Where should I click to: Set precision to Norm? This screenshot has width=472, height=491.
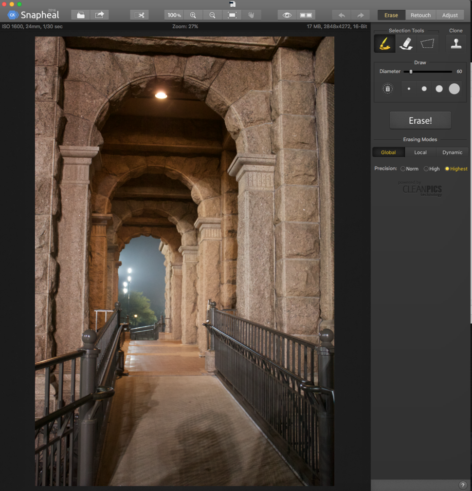pos(409,169)
